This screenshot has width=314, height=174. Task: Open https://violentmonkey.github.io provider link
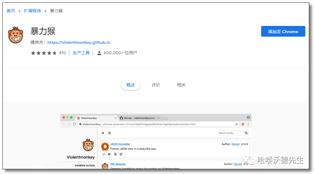[x=79, y=42]
